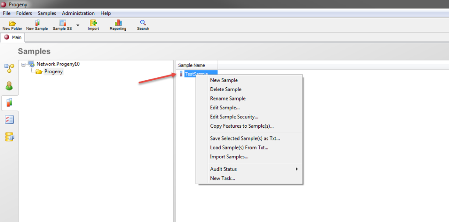Open the Samples menu
Screen dimensions: 449x222
click(x=47, y=13)
